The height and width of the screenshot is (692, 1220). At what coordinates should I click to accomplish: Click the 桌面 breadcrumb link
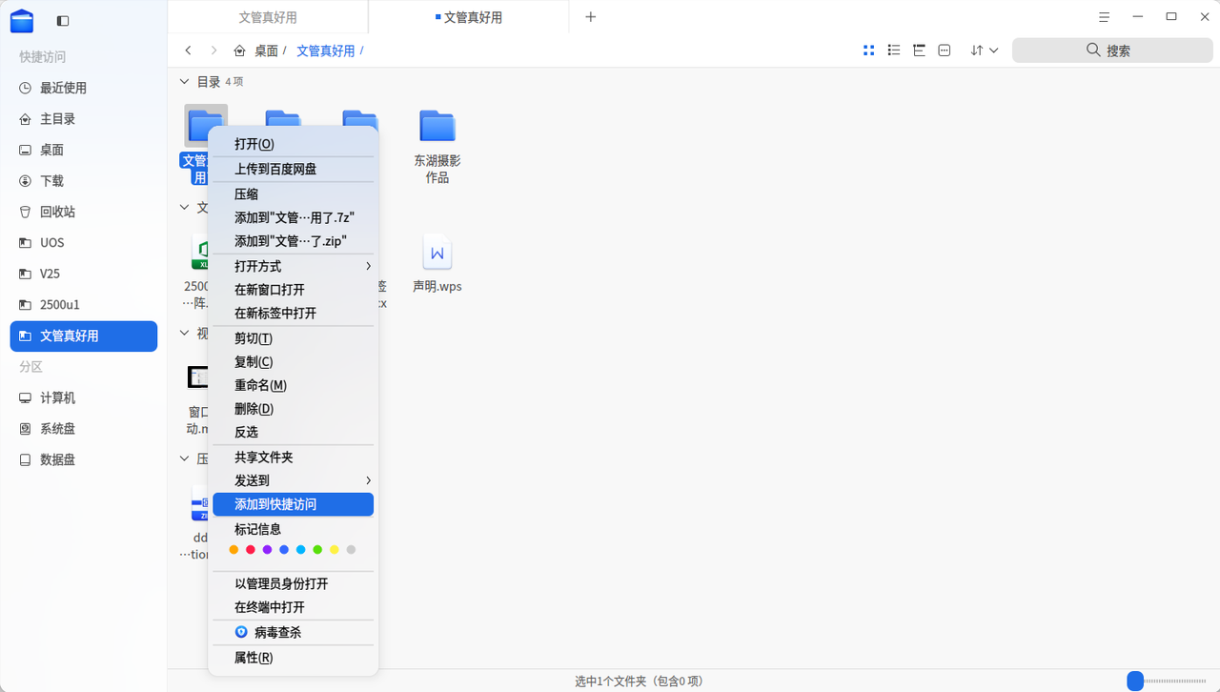click(266, 51)
